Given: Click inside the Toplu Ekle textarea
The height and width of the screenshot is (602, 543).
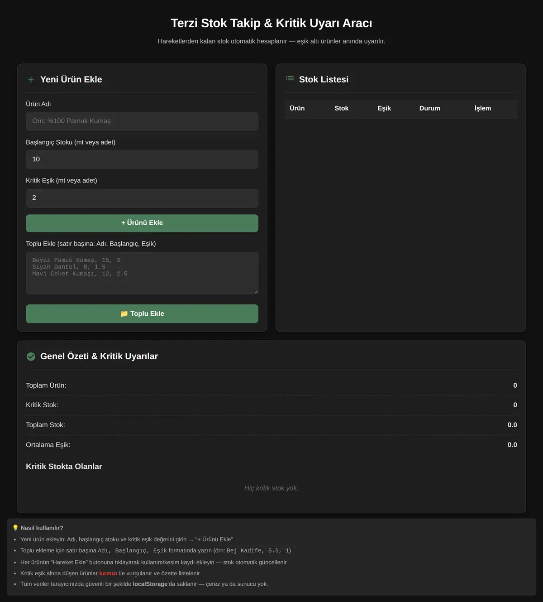Looking at the screenshot, I should click(x=142, y=273).
